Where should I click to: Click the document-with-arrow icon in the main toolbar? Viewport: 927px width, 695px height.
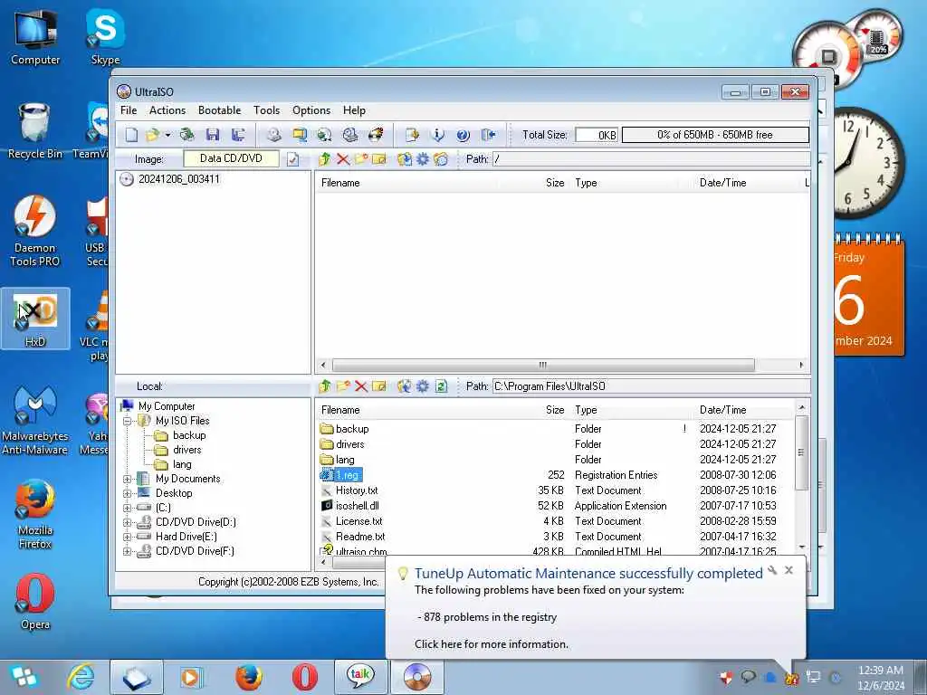pyautogui.click(x=412, y=135)
